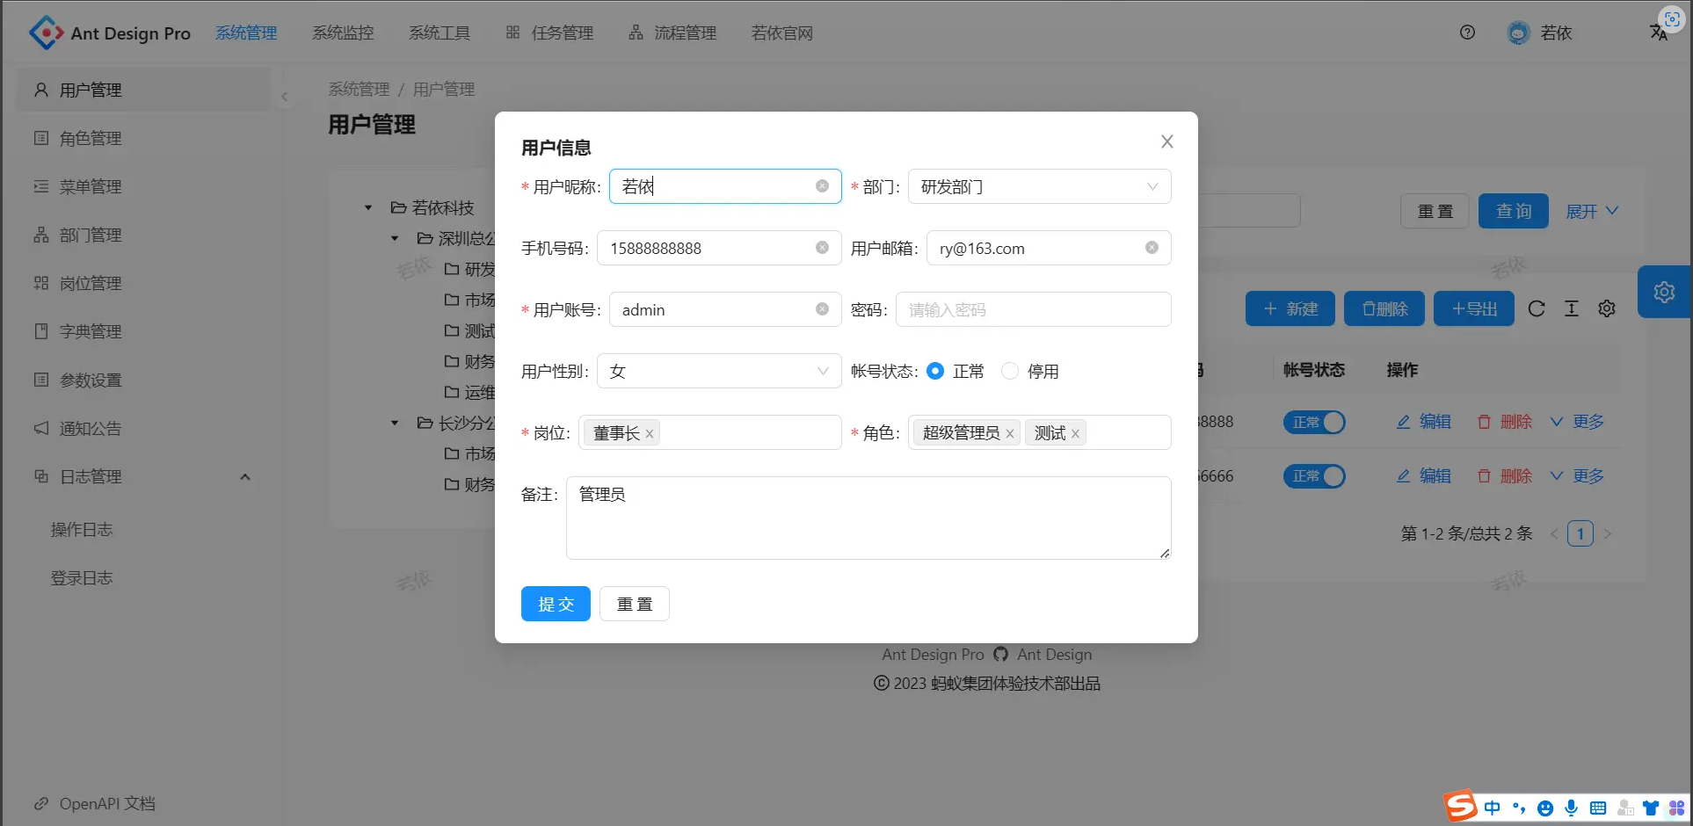
Task: Open the table column settings gear
Action: pos(1607,308)
